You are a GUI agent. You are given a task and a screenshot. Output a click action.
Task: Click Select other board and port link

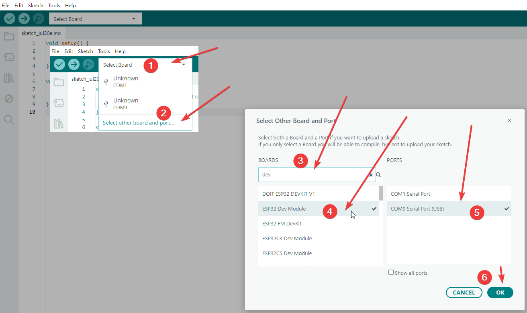click(139, 123)
